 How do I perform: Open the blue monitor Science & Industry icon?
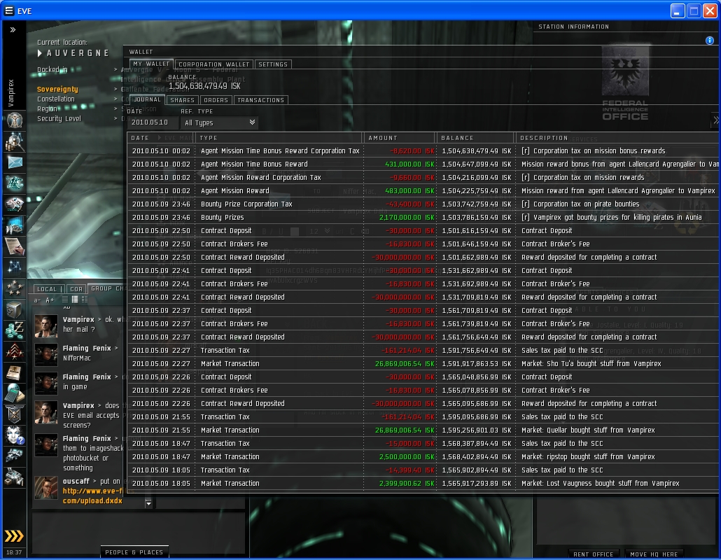pos(14,225)
